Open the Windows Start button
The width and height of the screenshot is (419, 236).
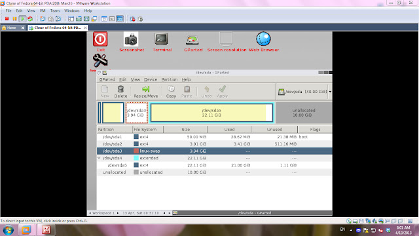coord(9,230)
